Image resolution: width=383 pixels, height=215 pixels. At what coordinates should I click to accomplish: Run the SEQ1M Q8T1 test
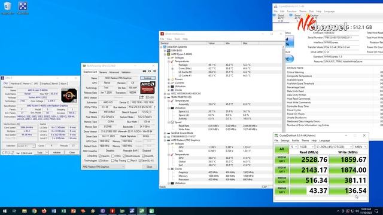(282, 159)
